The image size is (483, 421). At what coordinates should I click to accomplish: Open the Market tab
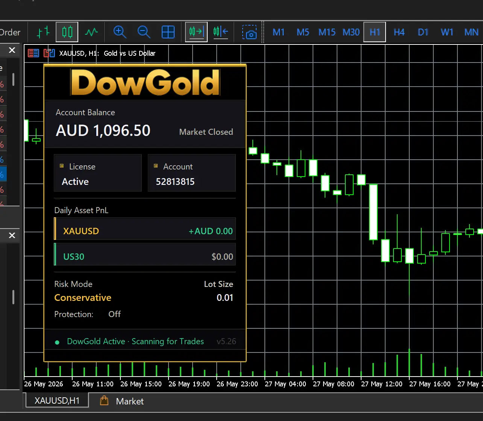tap(130, 401)
